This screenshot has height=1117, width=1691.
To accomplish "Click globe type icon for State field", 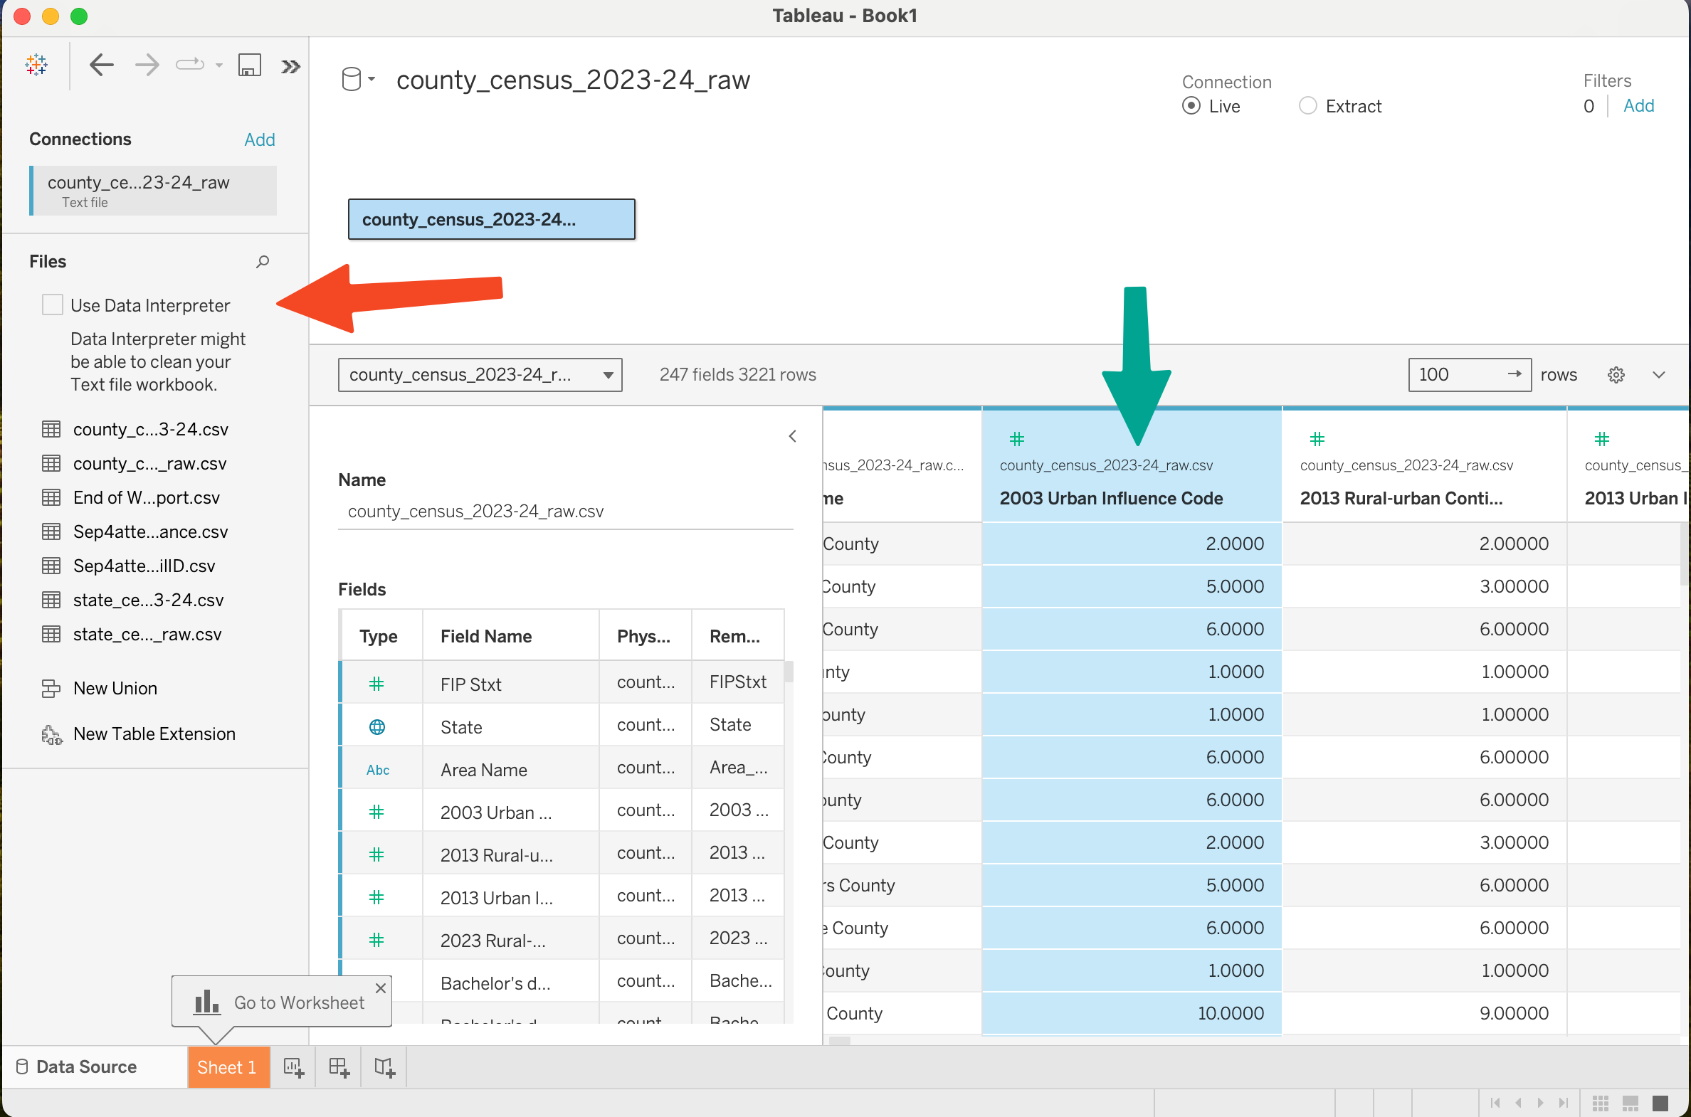I will pos(377,726).
